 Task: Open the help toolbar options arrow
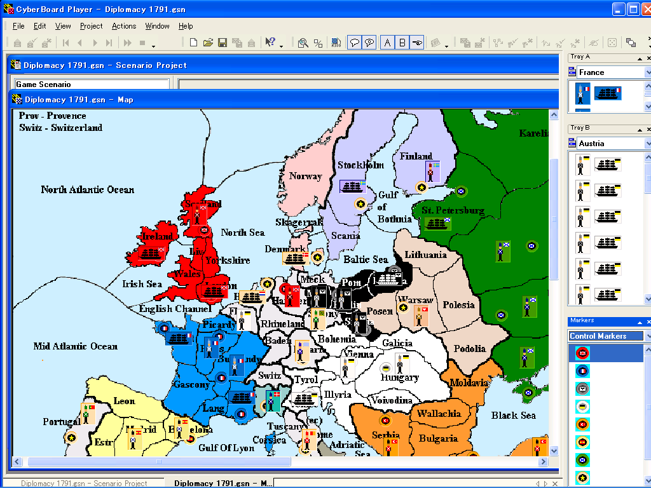(281, 46)
